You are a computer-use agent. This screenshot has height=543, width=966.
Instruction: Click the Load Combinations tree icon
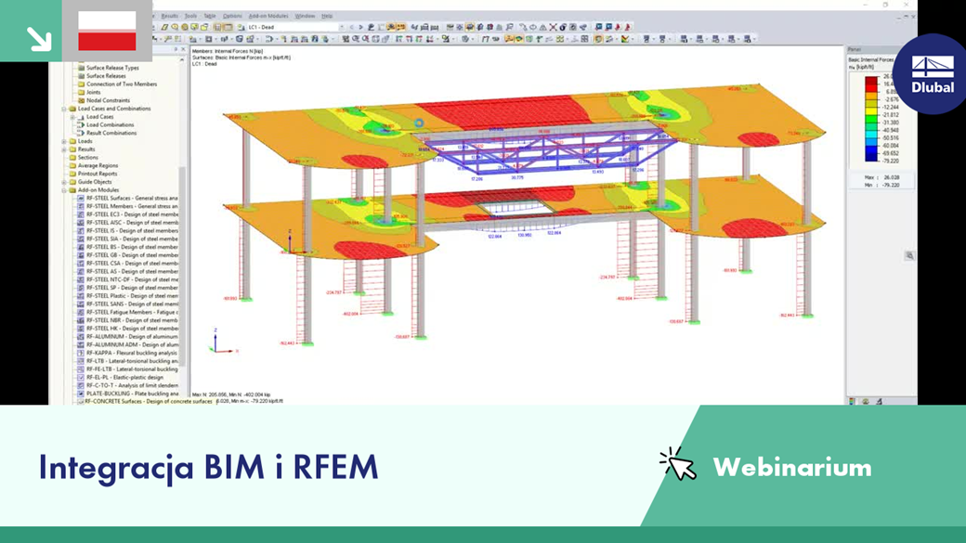click(x=81, y=125)
